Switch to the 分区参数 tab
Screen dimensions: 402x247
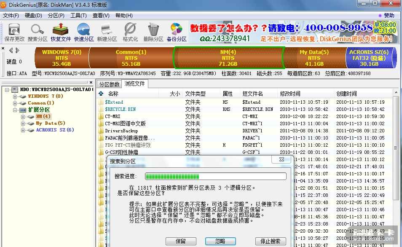point(109,84)
